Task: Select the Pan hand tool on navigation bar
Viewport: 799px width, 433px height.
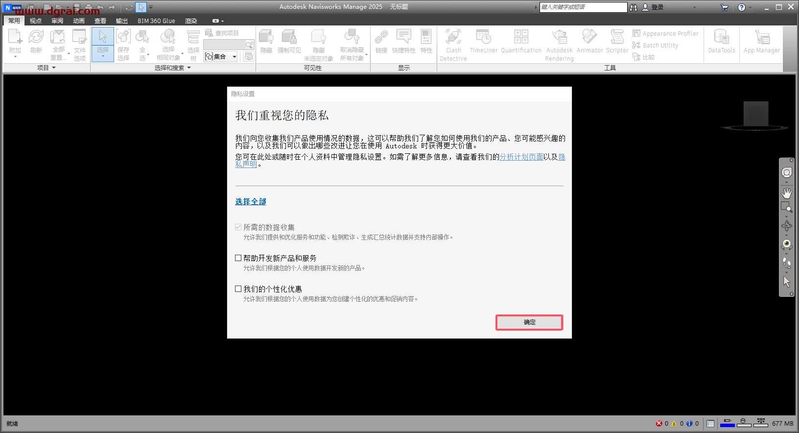Action: [787, 193]
